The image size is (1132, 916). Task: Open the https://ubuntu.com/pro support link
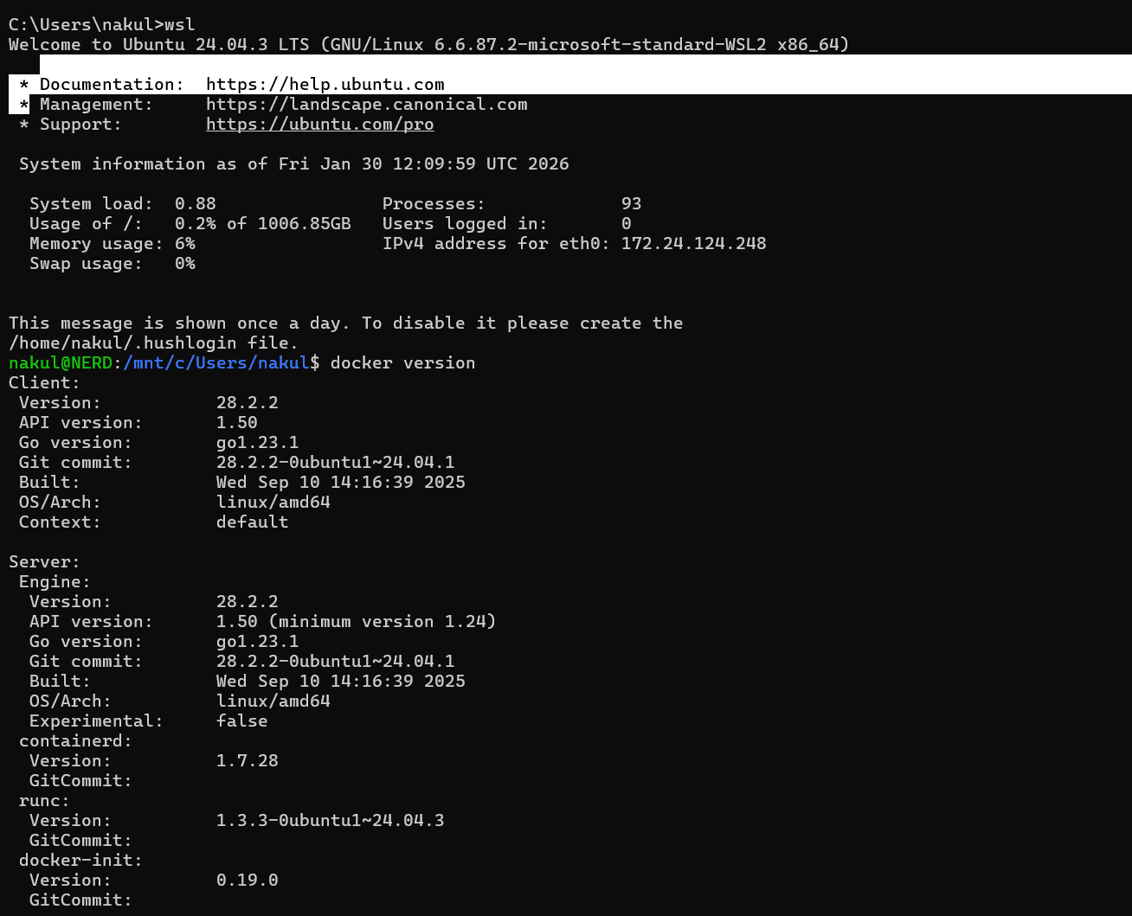click(x=319, y=124)
